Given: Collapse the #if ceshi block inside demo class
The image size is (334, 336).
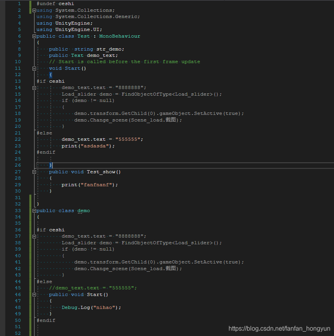Looking at the screenshot, I should pyautogui.click(x=34, y=236).
